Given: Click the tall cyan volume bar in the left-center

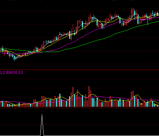Looking at the screenshot, I should coord(60,100).
